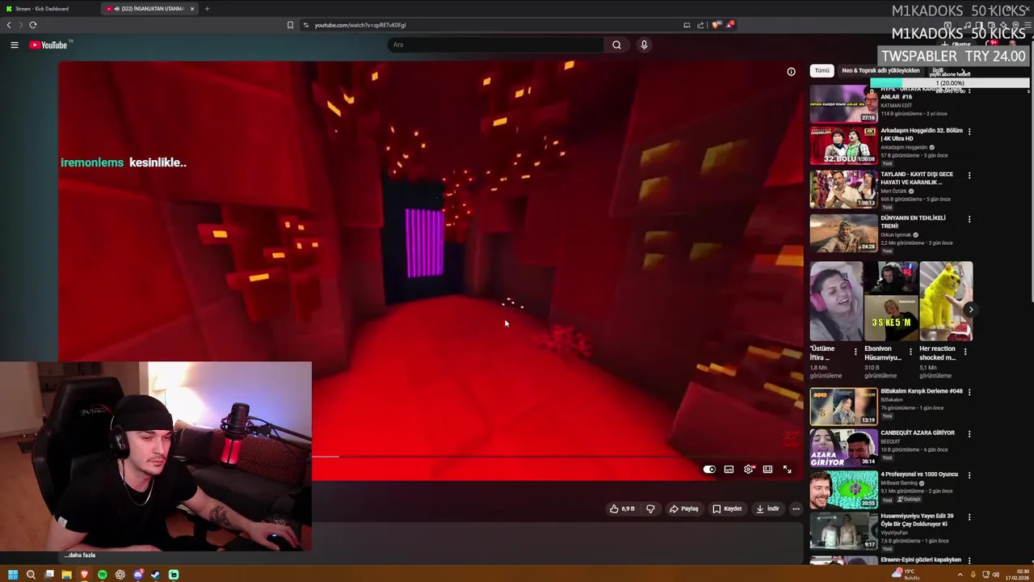Open the YouTube guide hamburger menu
Image resolution: width=1034 pixels, height=582 pixels.
(x=15, y=44)
